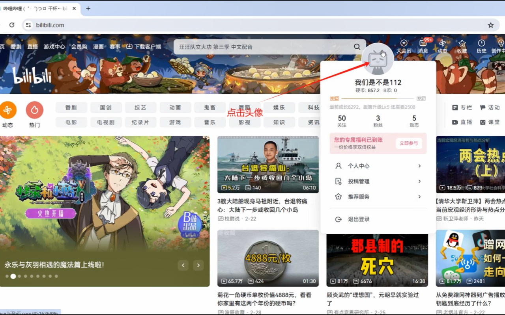
Task: Select the second carousel indicator dot
Action: [x=13, y=276]
